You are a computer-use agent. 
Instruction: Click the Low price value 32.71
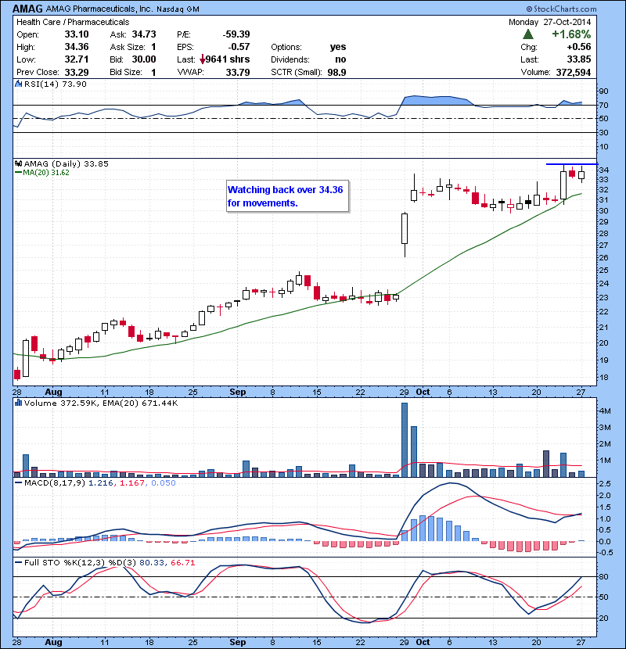[77, 59]
